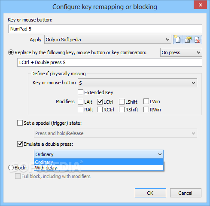Enable Set a special trigger state

click(20, 123)
